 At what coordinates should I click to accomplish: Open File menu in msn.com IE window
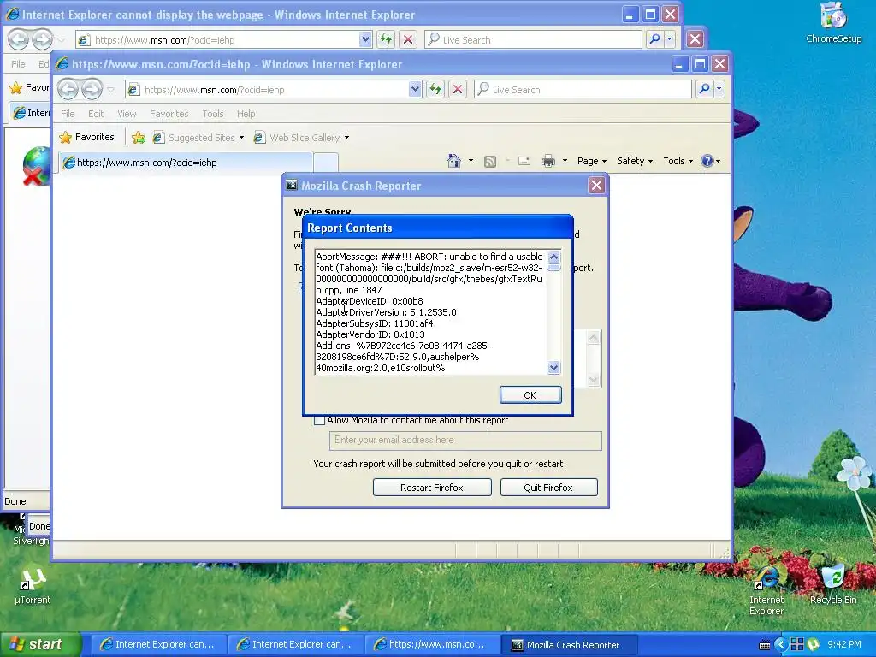(68, 114)
